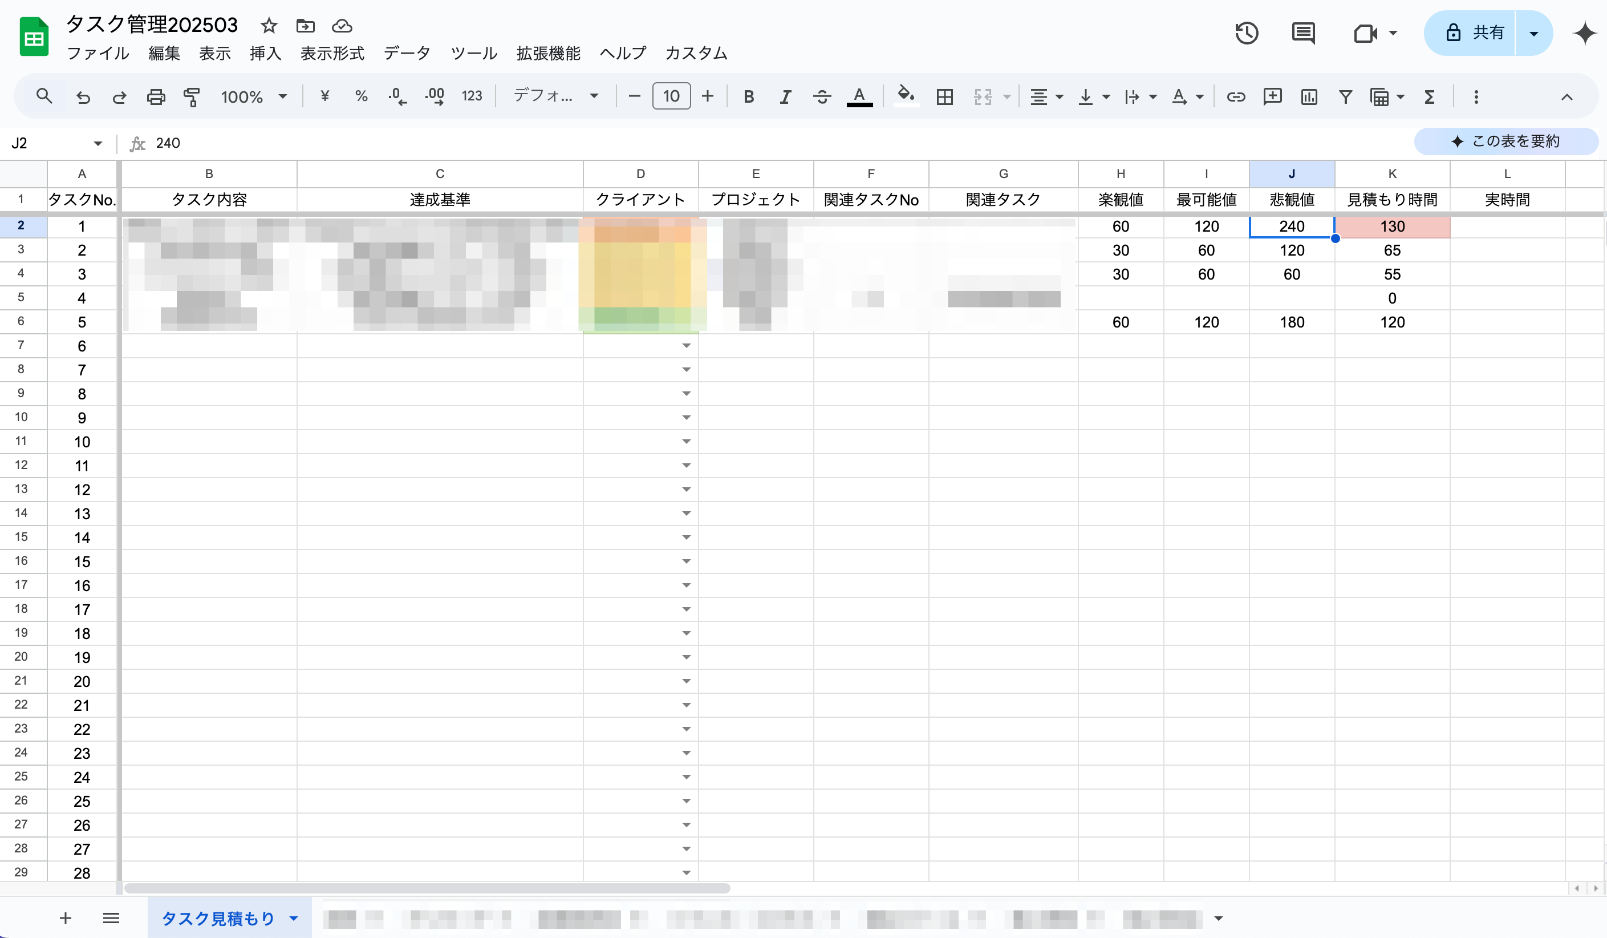
Task: Open the search within spreadsheet
Action: pos(44,96)
